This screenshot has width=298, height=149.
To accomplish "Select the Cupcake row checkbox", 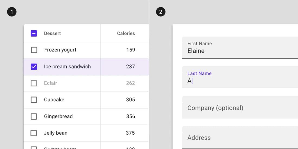I will click(34, 100).
